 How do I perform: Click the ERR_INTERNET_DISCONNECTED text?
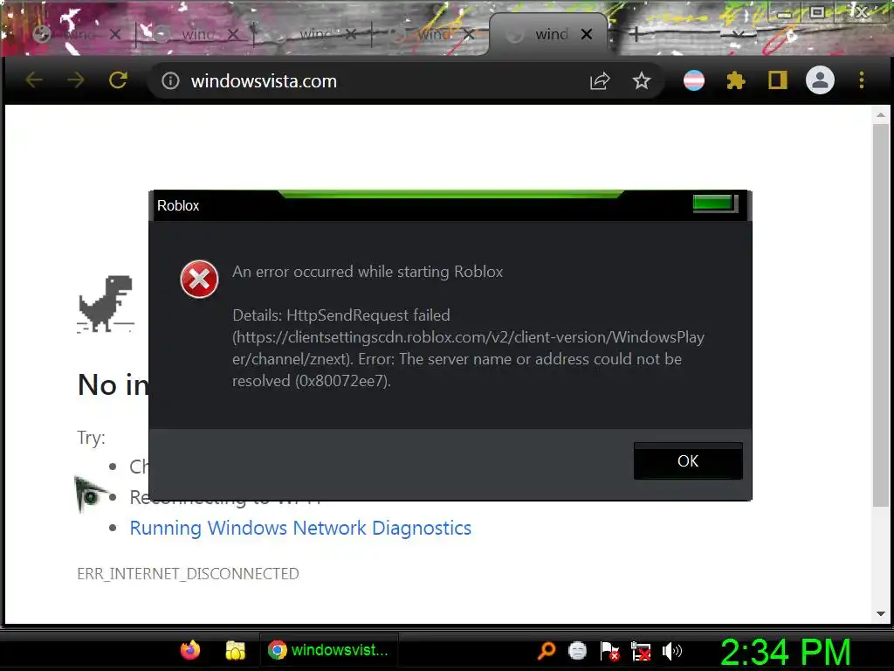point(189,573)
